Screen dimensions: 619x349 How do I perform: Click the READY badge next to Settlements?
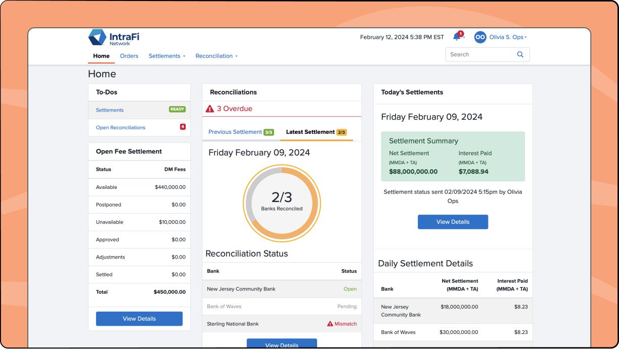click(177, 109)
